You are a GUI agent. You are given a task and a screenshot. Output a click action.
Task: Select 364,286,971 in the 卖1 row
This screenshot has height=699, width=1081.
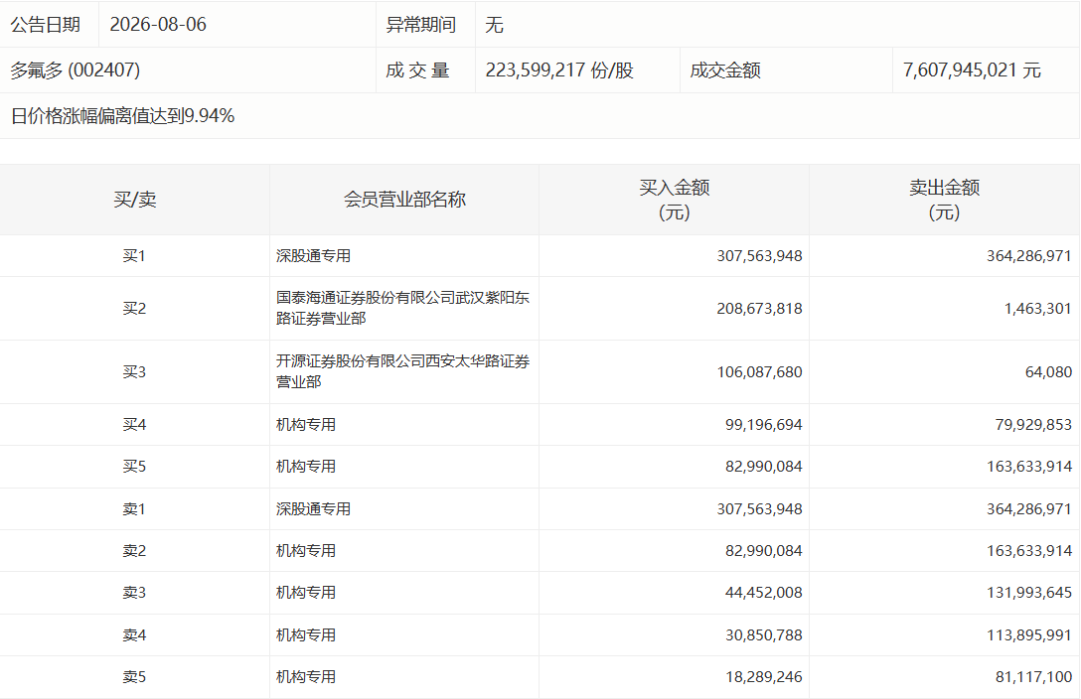coord(1028,509)
